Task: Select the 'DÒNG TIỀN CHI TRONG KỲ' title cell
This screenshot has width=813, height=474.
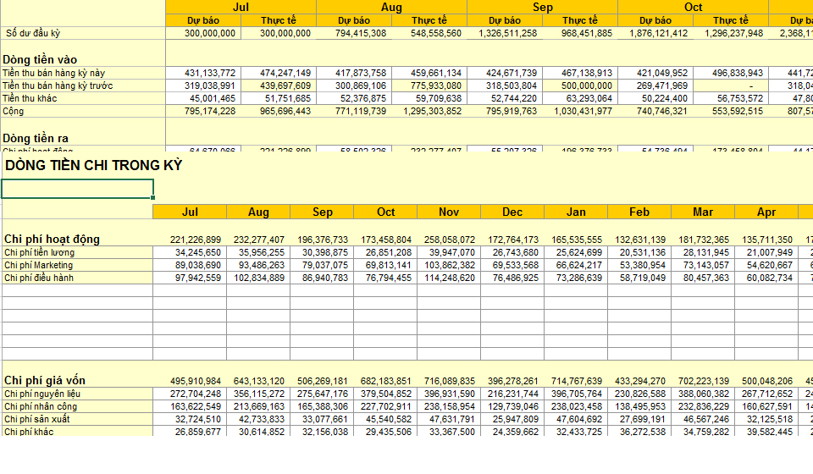Action: (x=93, y=166)
